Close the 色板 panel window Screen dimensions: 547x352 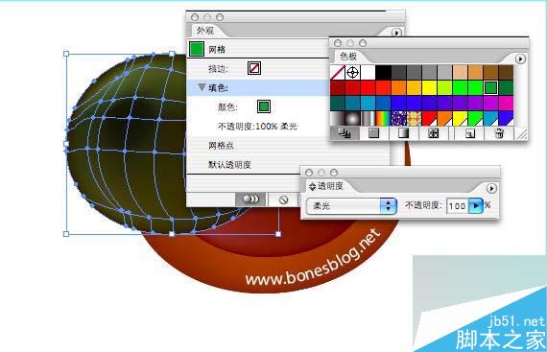coord(338,43)
